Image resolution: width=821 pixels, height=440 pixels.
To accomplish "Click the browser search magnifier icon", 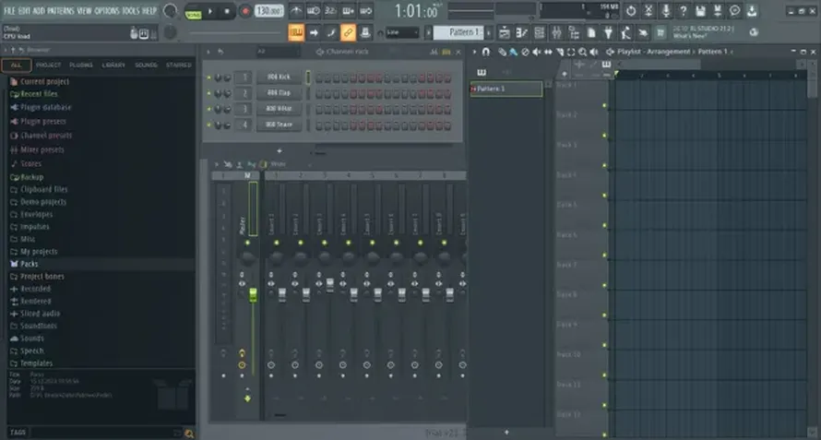I will [189, 434].
